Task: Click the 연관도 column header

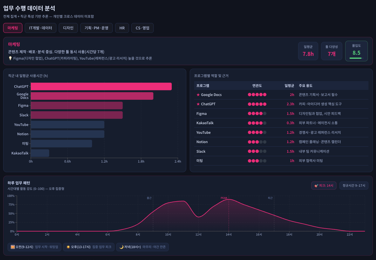Action: pyautogui.click(x=257, y=86)
